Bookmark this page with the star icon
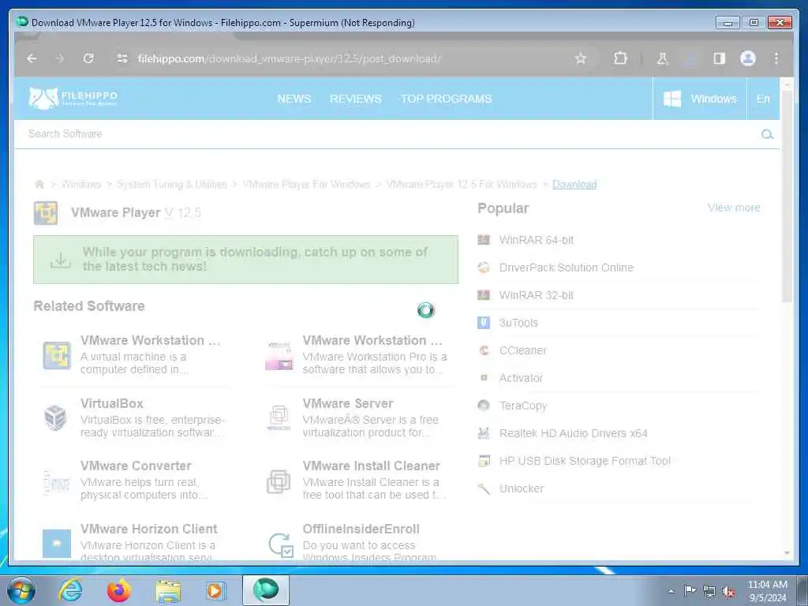This screenshot has height=606, width=808. coord(581,58)
